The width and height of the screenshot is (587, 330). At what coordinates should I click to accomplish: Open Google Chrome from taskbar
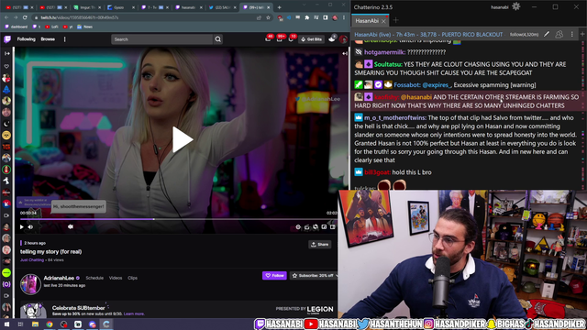coord(50,324)
